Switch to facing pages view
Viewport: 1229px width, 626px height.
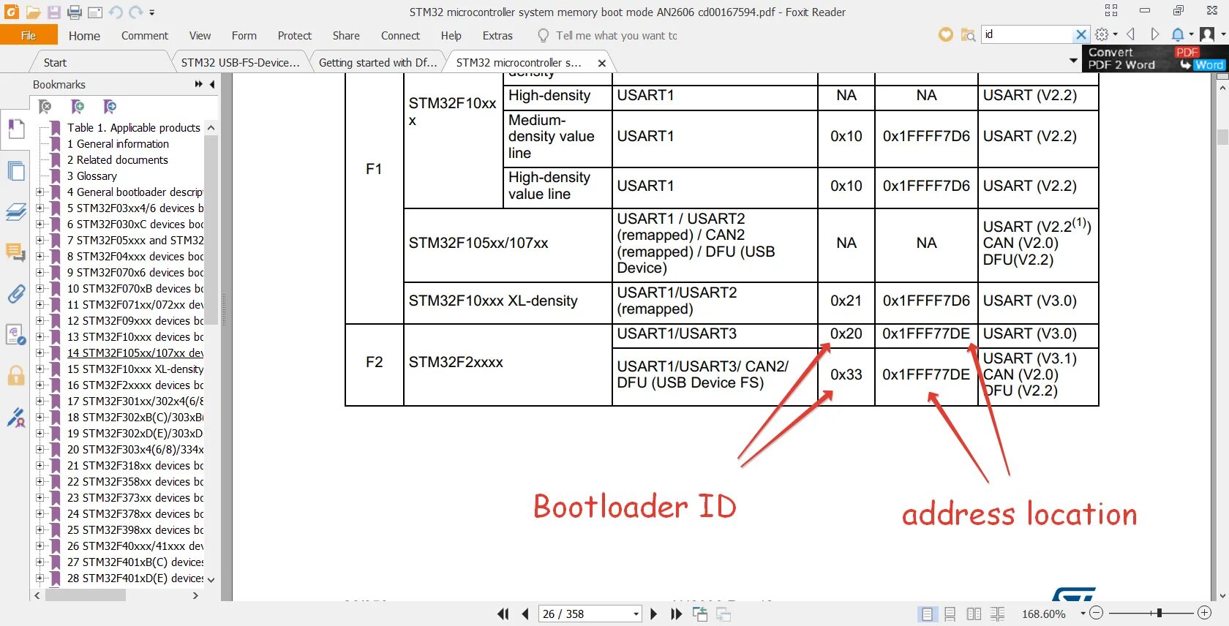[974, 614]
